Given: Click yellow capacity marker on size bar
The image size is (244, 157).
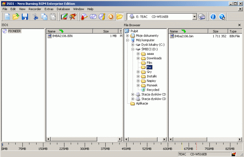Looking at the screenshot, I should point(182,146).
